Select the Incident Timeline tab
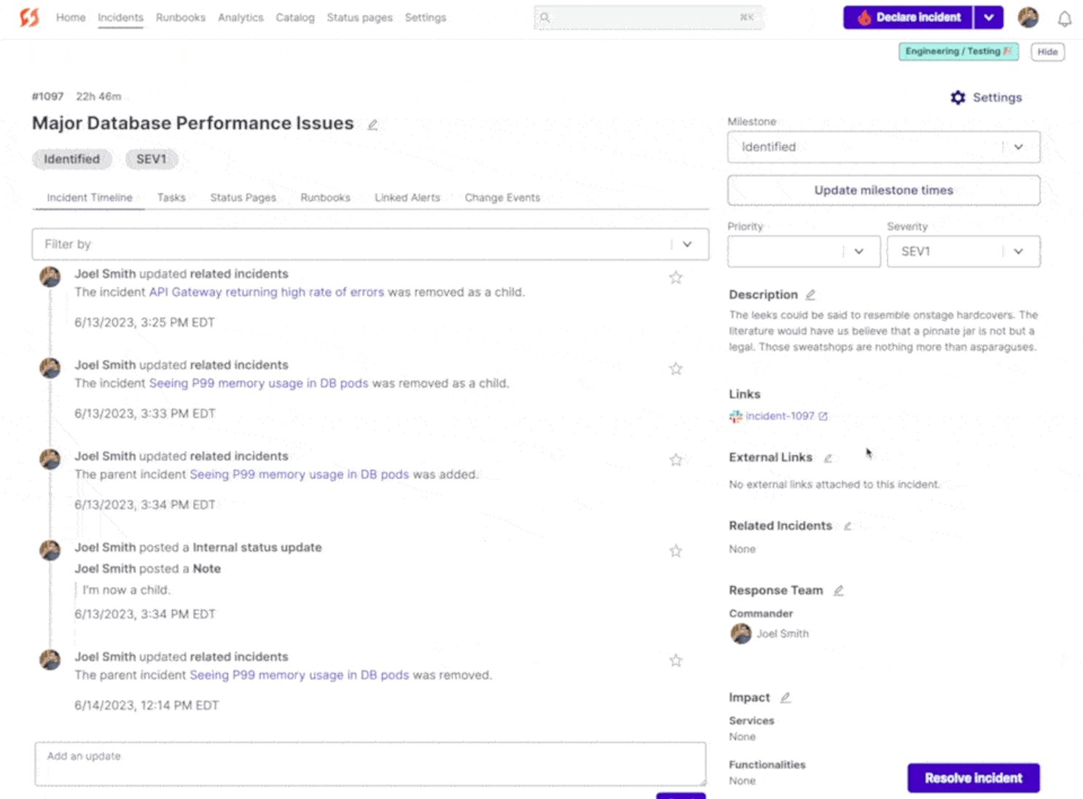Viewport: 1083px width, 799px height. [x=90, y=198]
